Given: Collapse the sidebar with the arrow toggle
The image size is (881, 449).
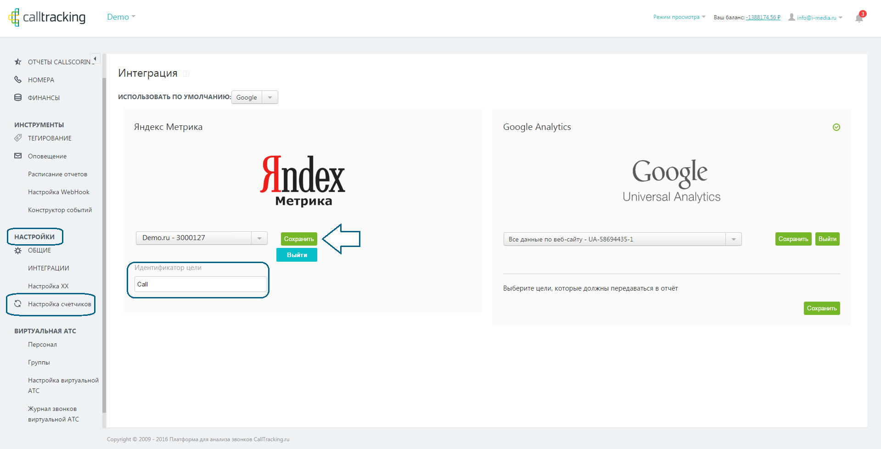Looking at the screenshot, I should [x=95, y=59].
